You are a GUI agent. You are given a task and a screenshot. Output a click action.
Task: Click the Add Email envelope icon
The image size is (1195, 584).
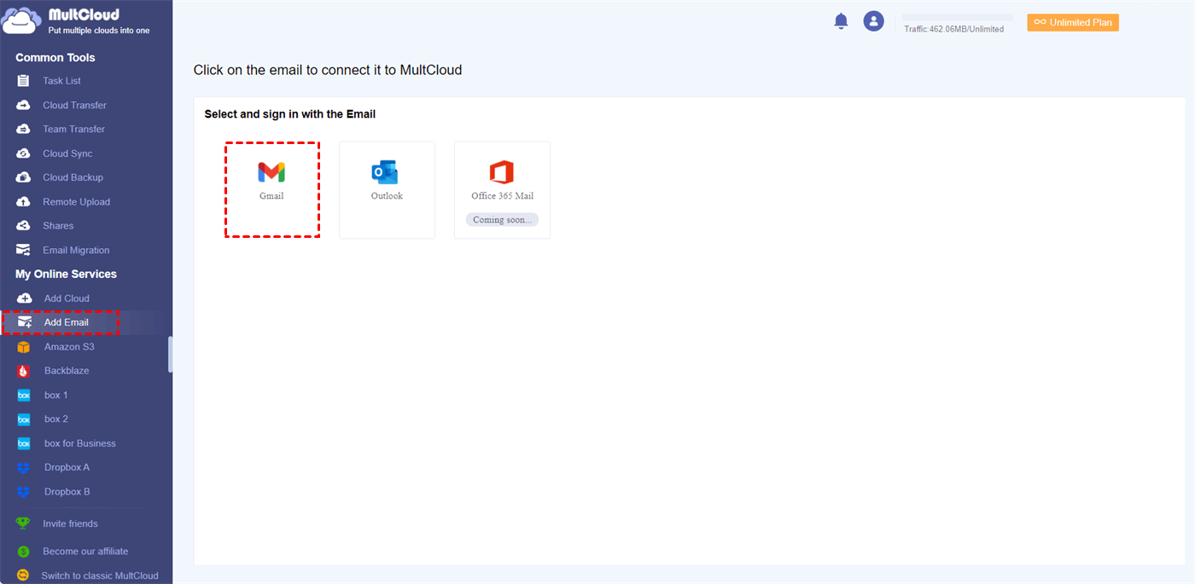24,322
